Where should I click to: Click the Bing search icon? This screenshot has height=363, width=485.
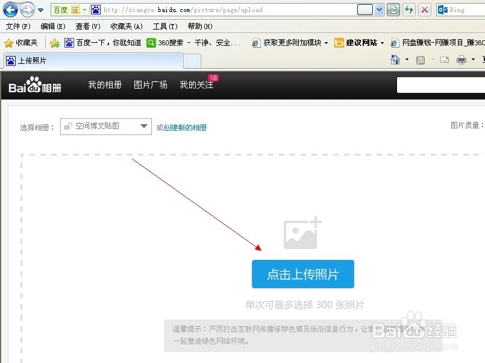point(442,9)
